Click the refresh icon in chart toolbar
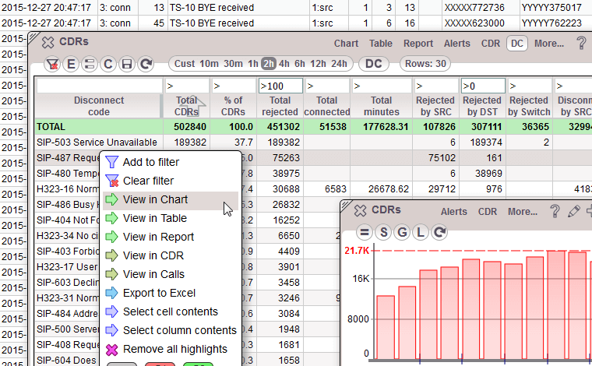Viewport: 592px width, 366px height. [439, 232]
